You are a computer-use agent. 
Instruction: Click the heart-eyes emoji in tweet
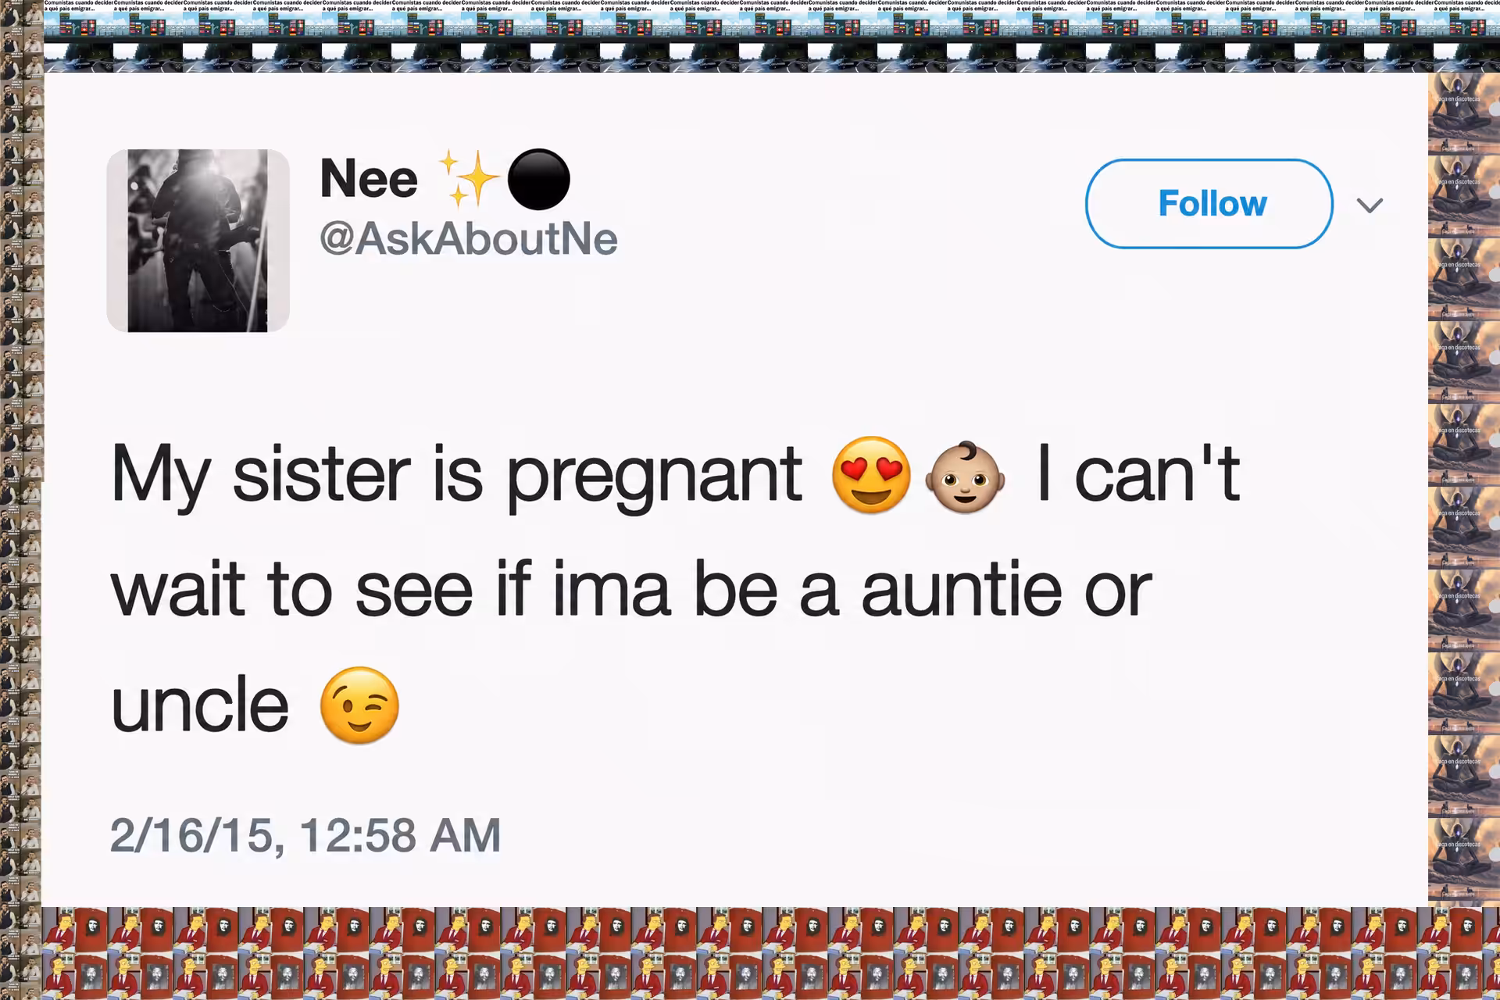[x=871, y=474]
